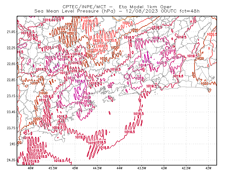Viewport: 234px width, 181px height.
Task: Click the 22.5S latitude axis label
Action: 11,64
